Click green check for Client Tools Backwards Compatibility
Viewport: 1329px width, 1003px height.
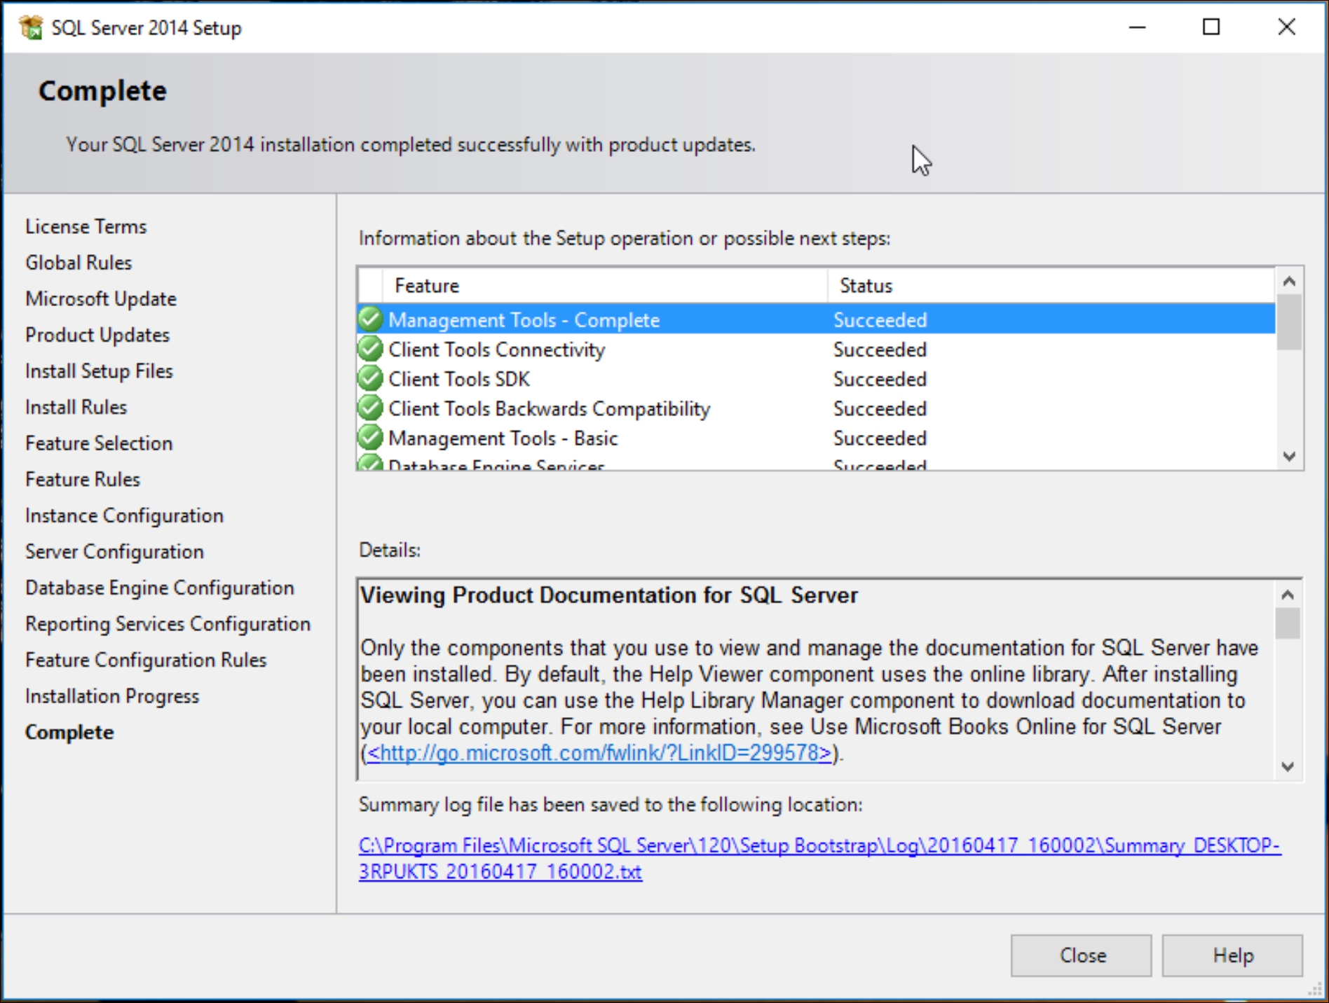370,408
